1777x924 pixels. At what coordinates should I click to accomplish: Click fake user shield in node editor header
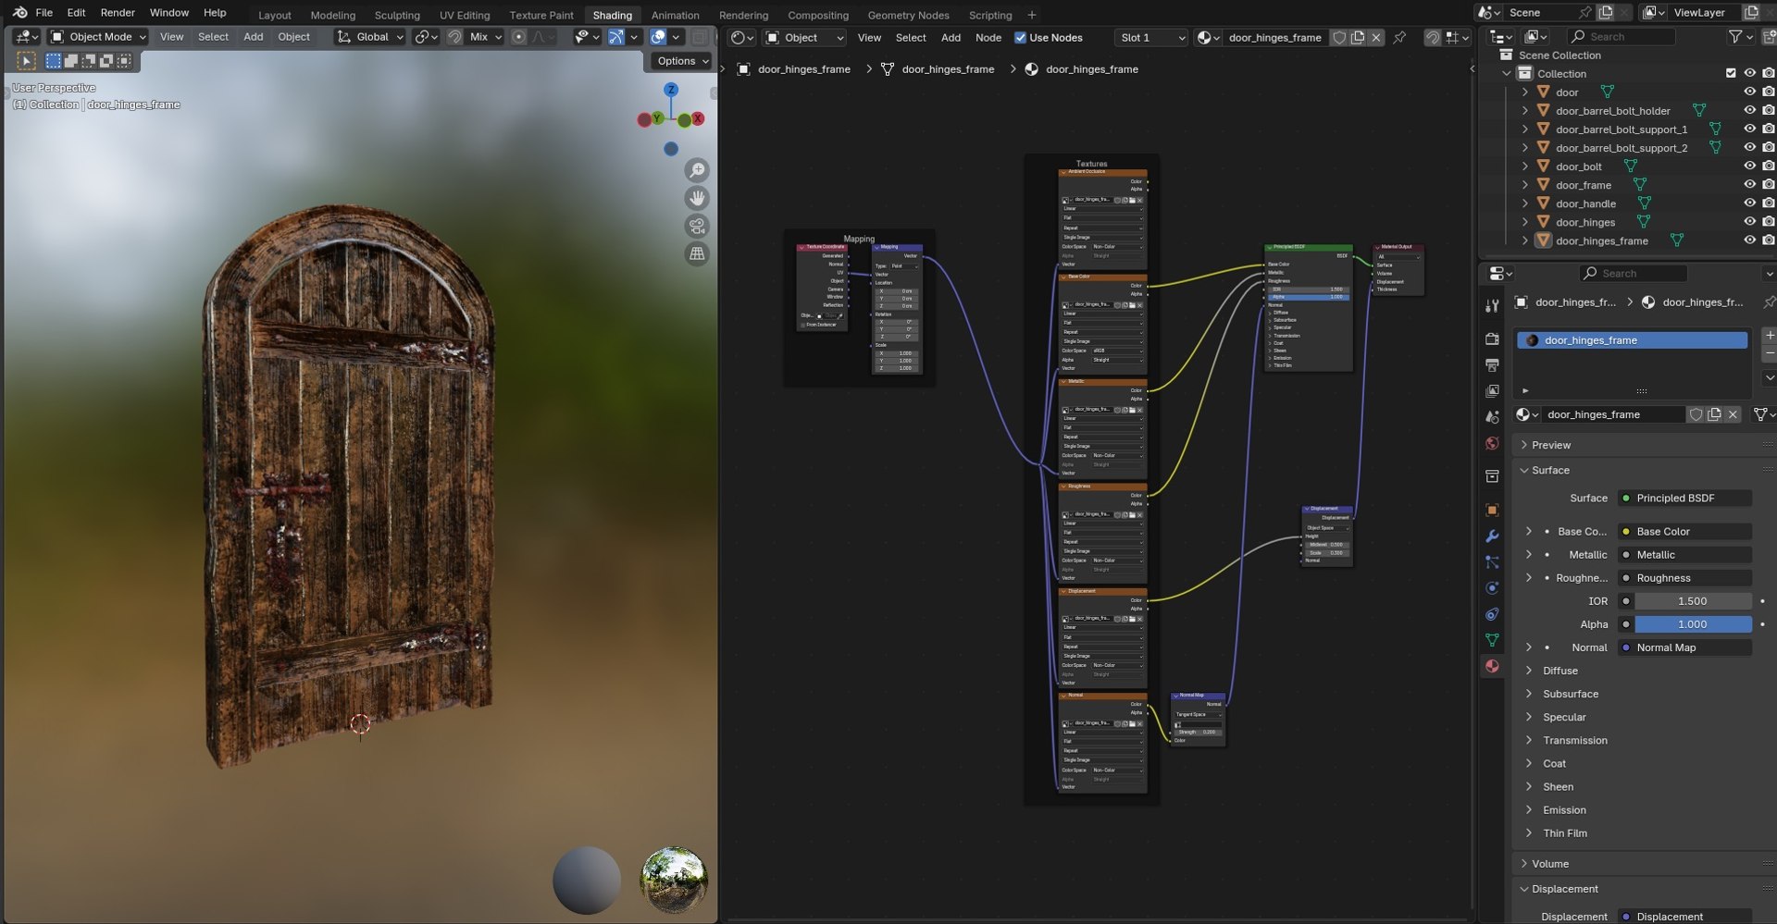click(1338, 37)
